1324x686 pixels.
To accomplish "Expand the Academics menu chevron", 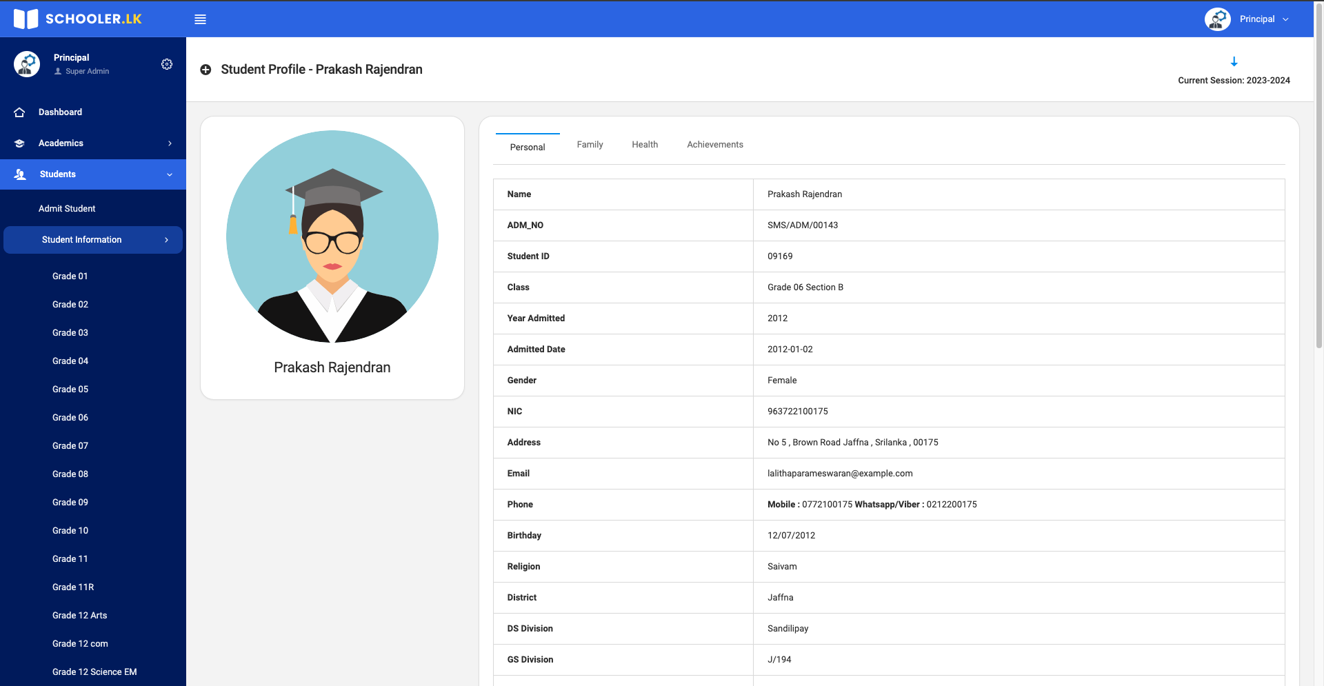I will [170, 143].
